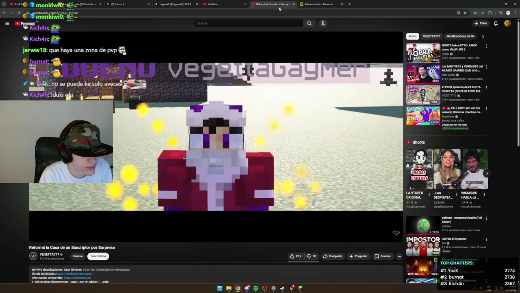The width and height of the screenshot is (520, 293).
Task: Save the video with Guardar
Action: (383, 256)
